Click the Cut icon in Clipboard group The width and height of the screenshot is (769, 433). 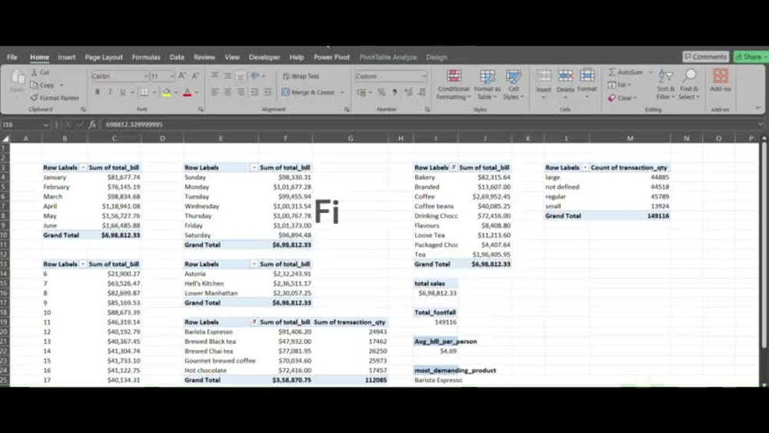(x=35, y=72)
